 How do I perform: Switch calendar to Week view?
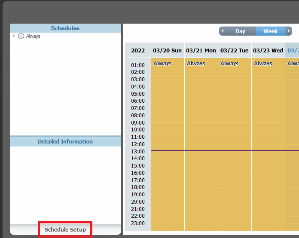[x=270, y=31]
